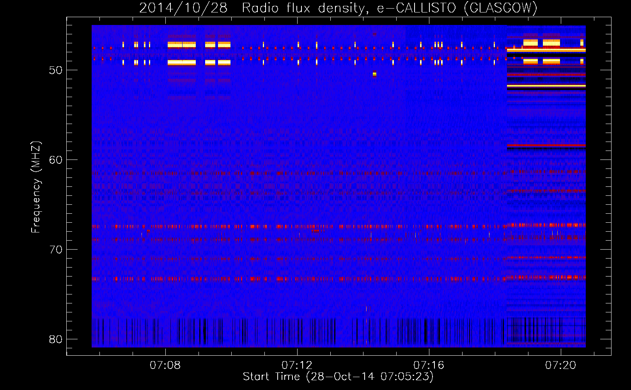Click the "Frequency (MHZ)" axis label
This screenshot has width=631, height=390.
click(35, 187)
